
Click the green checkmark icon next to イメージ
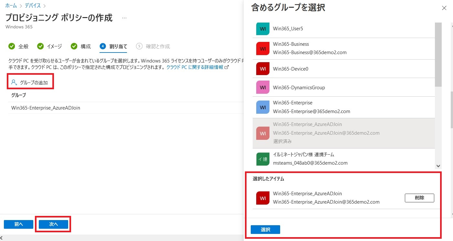[x=40, y=46]
